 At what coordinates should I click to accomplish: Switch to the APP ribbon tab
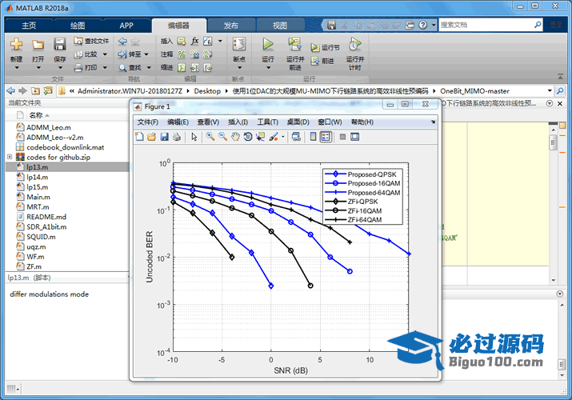(126, 26)
